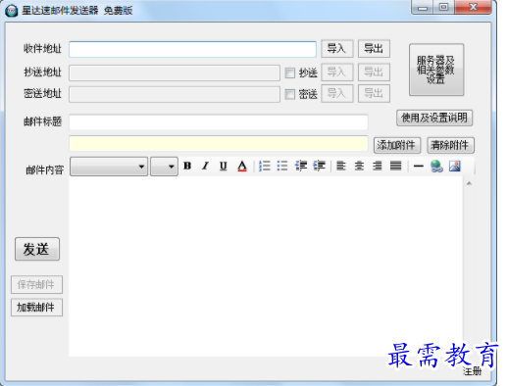Insert a hyperlink using the globe icon
Screen dimensions: 507x386
point(436,166)
